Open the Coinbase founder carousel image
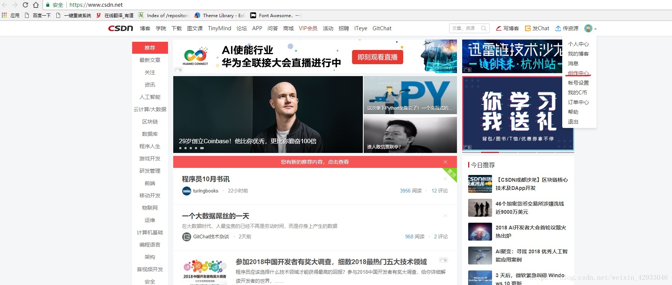 tap(268, 115)
